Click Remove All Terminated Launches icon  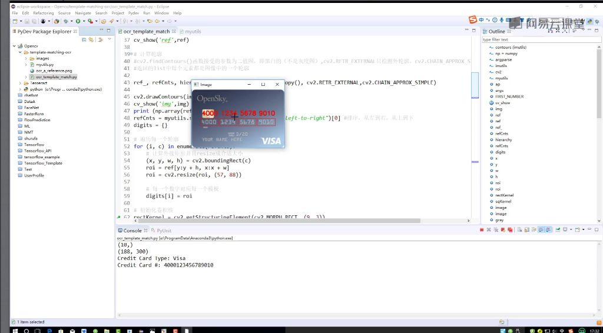(x=496, y=229)
